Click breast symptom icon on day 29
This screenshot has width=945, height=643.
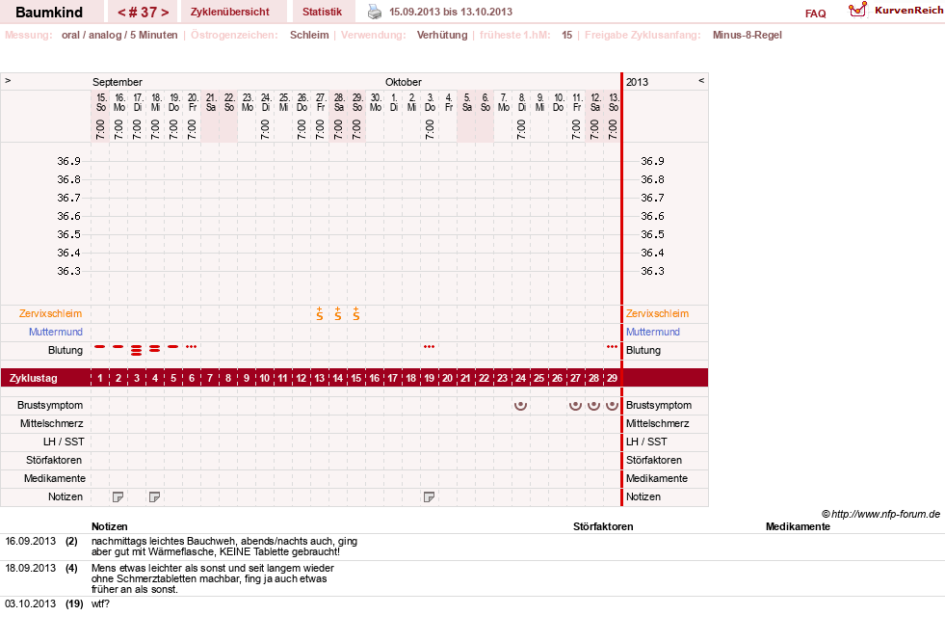[612, 405]
